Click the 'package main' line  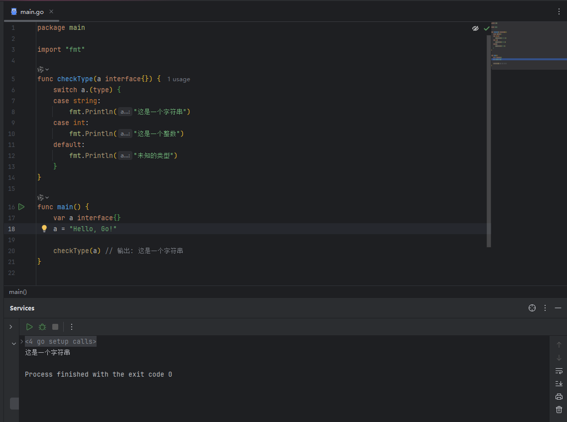point(61,27)
